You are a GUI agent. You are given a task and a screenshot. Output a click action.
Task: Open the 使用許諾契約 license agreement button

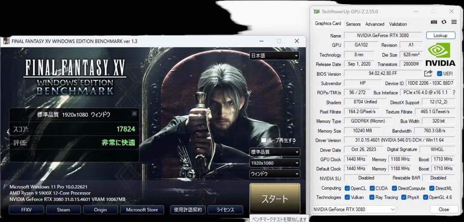[188, 210]
